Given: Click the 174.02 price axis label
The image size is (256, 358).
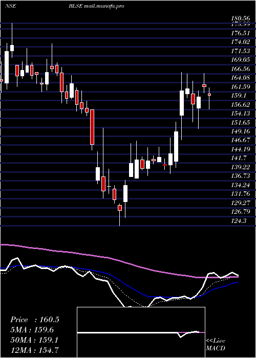Looking at the screenshot, I should (241, 42).
